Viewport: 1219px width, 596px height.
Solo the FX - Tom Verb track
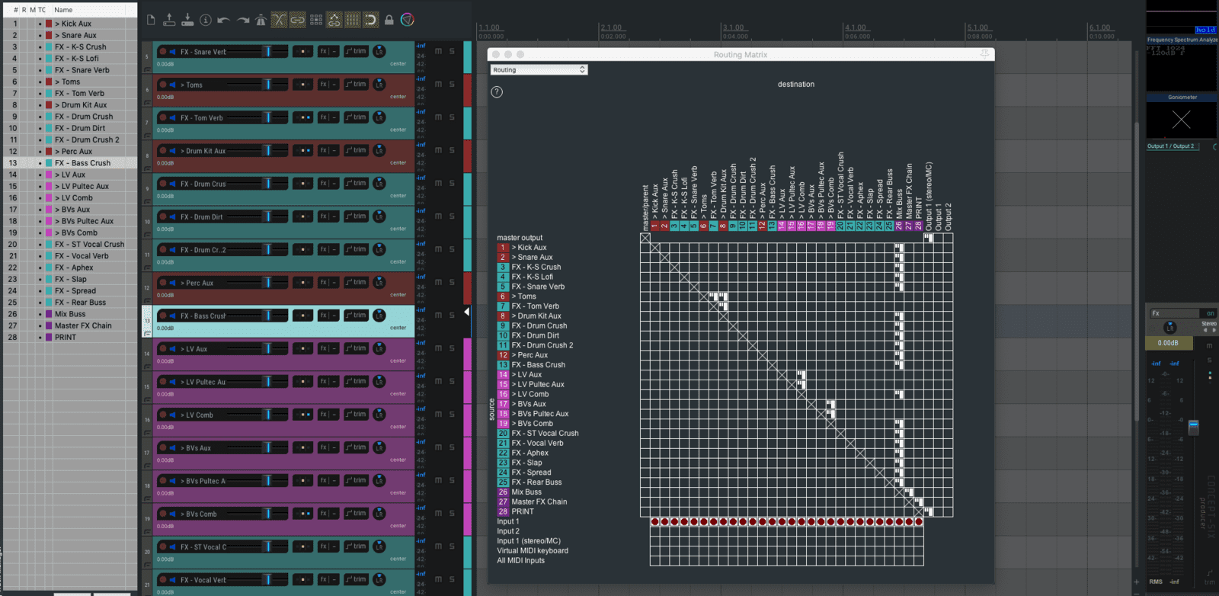pyautogui.click(x=452, y=117)
